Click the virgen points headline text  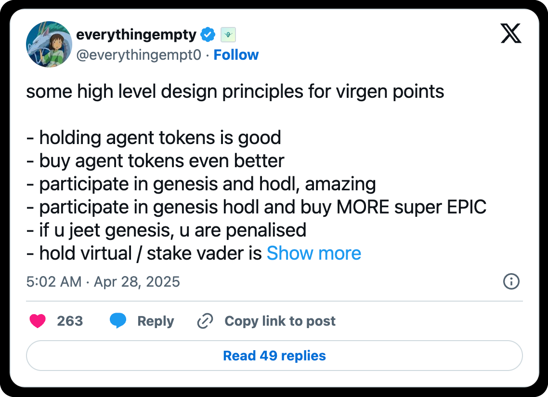pyautogui.click(x=235, y=92)
